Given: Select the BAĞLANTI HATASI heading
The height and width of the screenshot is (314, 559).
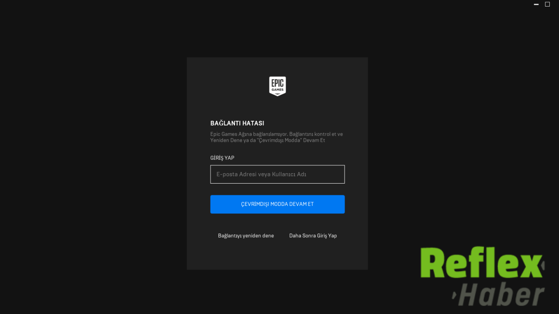Looking at the screenshot, I should click(237, 123).
